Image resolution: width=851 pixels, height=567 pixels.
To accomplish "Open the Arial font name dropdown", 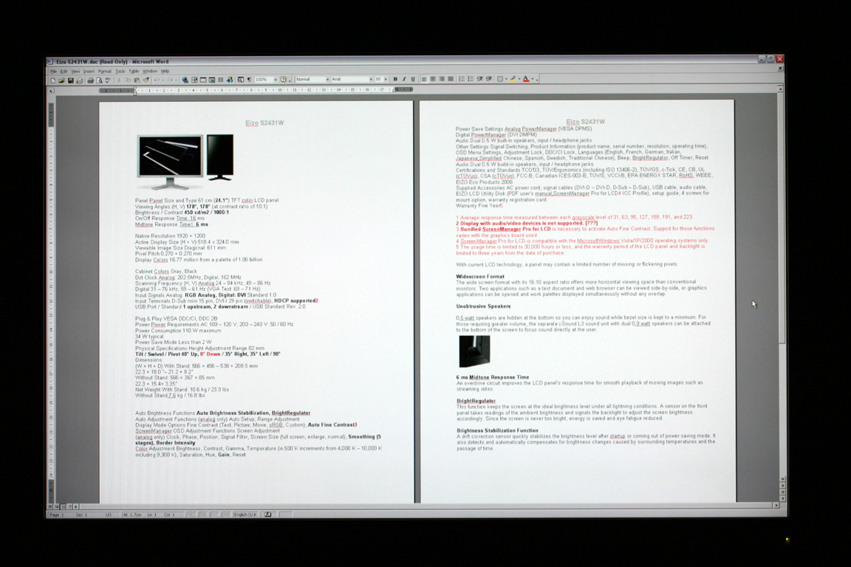I will [x=369, y=80].
